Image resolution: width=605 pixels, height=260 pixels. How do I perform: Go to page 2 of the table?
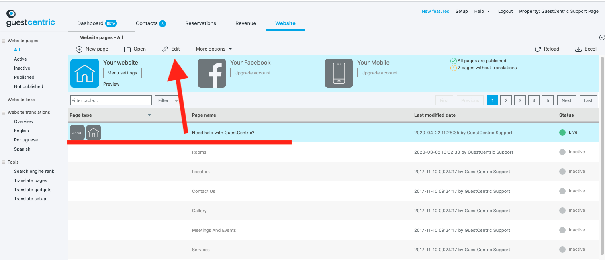tap(506, 100)
